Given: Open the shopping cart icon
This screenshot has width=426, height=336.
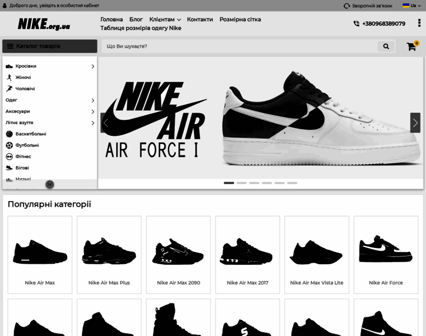Looking at the screenshot, I should click(411, 46).
